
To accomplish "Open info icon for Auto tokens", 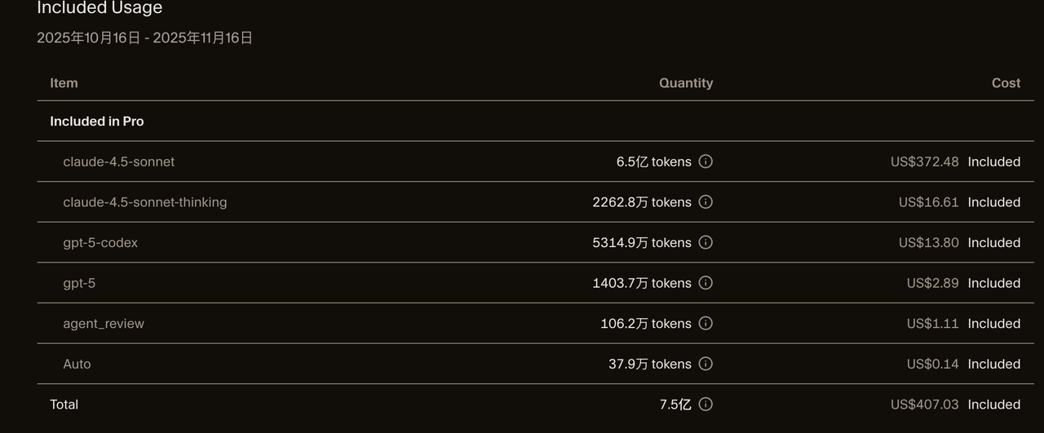I will [x=706, y=364].
